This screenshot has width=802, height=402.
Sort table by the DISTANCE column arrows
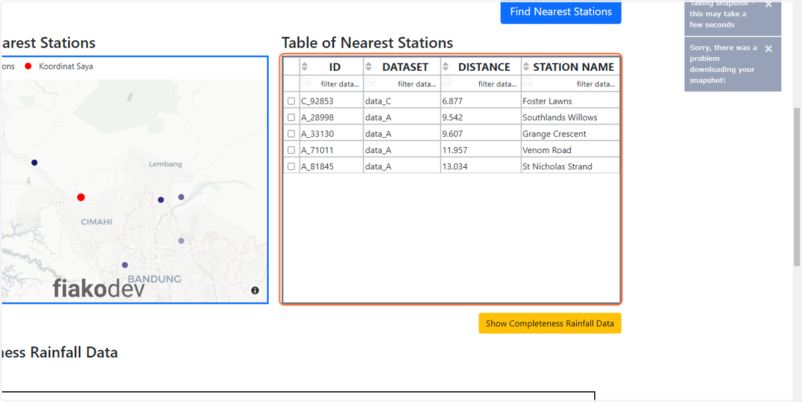click(x=446, y=67)
